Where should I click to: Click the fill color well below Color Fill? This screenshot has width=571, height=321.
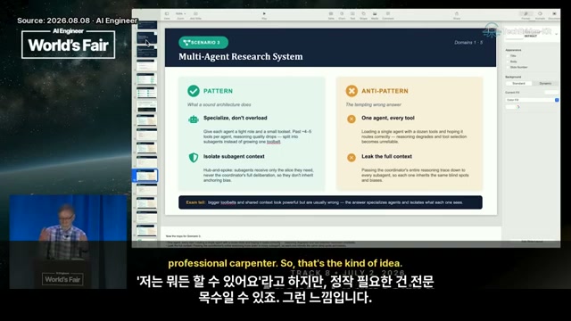click(x=510, y=107)
